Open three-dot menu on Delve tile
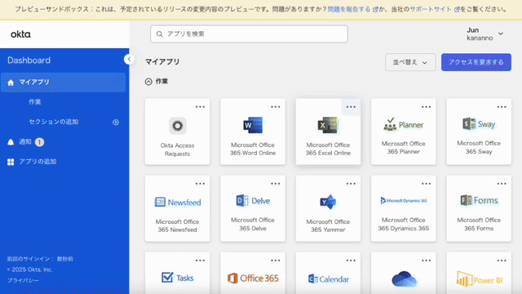 [276, 184]
